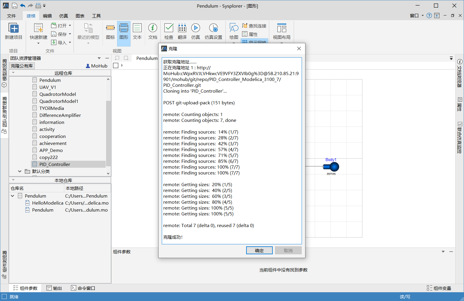Collapse the 本地仓库 section
Screen dimensions: 464x301
tap(13, 180)
